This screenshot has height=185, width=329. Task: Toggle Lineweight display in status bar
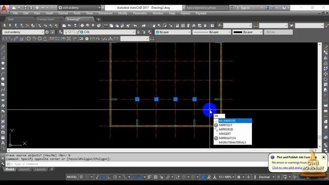coord(150,177)
